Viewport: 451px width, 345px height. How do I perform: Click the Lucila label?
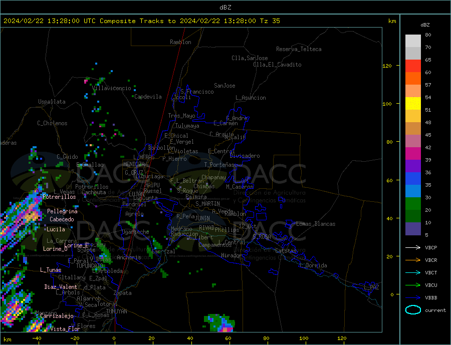pyautogui.click(x=56, y=230)
